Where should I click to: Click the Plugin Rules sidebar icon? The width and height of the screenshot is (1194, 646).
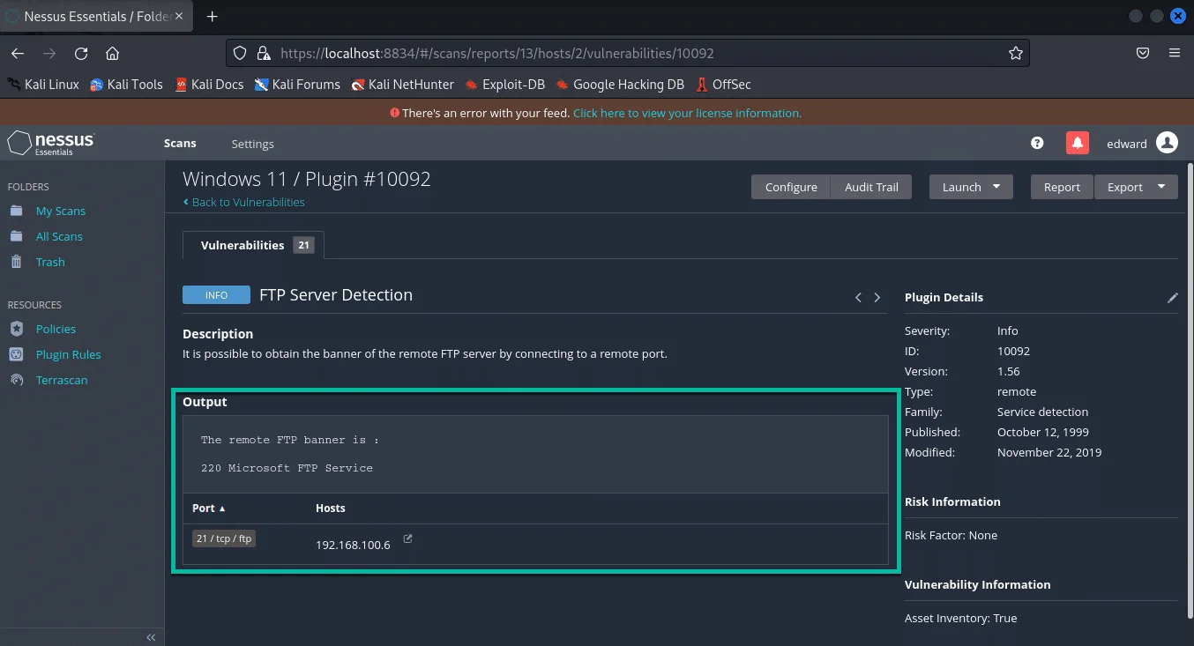point(17,354)
